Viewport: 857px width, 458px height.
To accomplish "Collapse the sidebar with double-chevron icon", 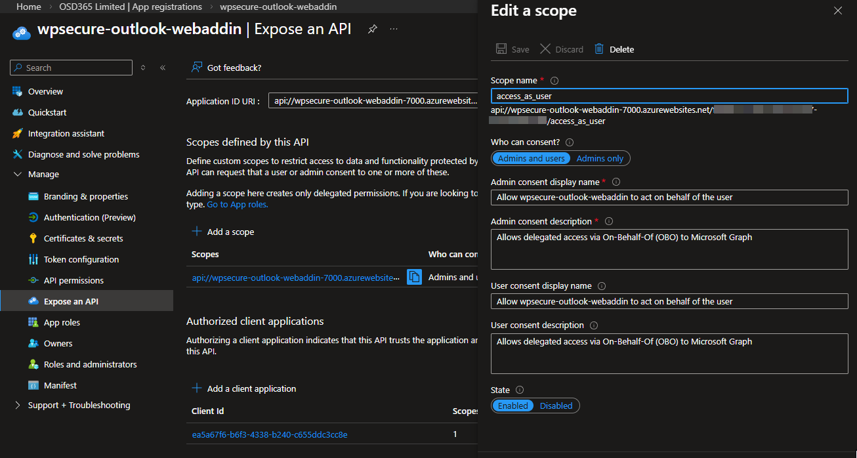I will click(x=163, y=68).
